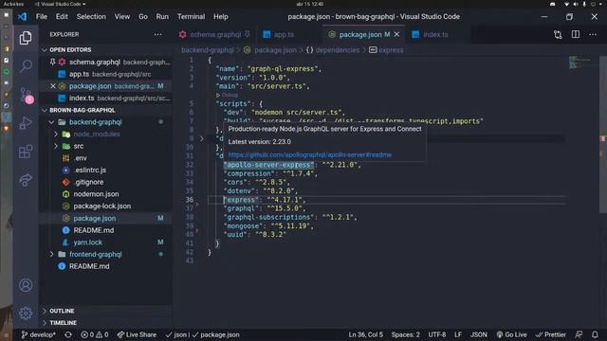Screen dimensions: 607x341
Task: Open the File menu
Action: click(x=42, y=17)
